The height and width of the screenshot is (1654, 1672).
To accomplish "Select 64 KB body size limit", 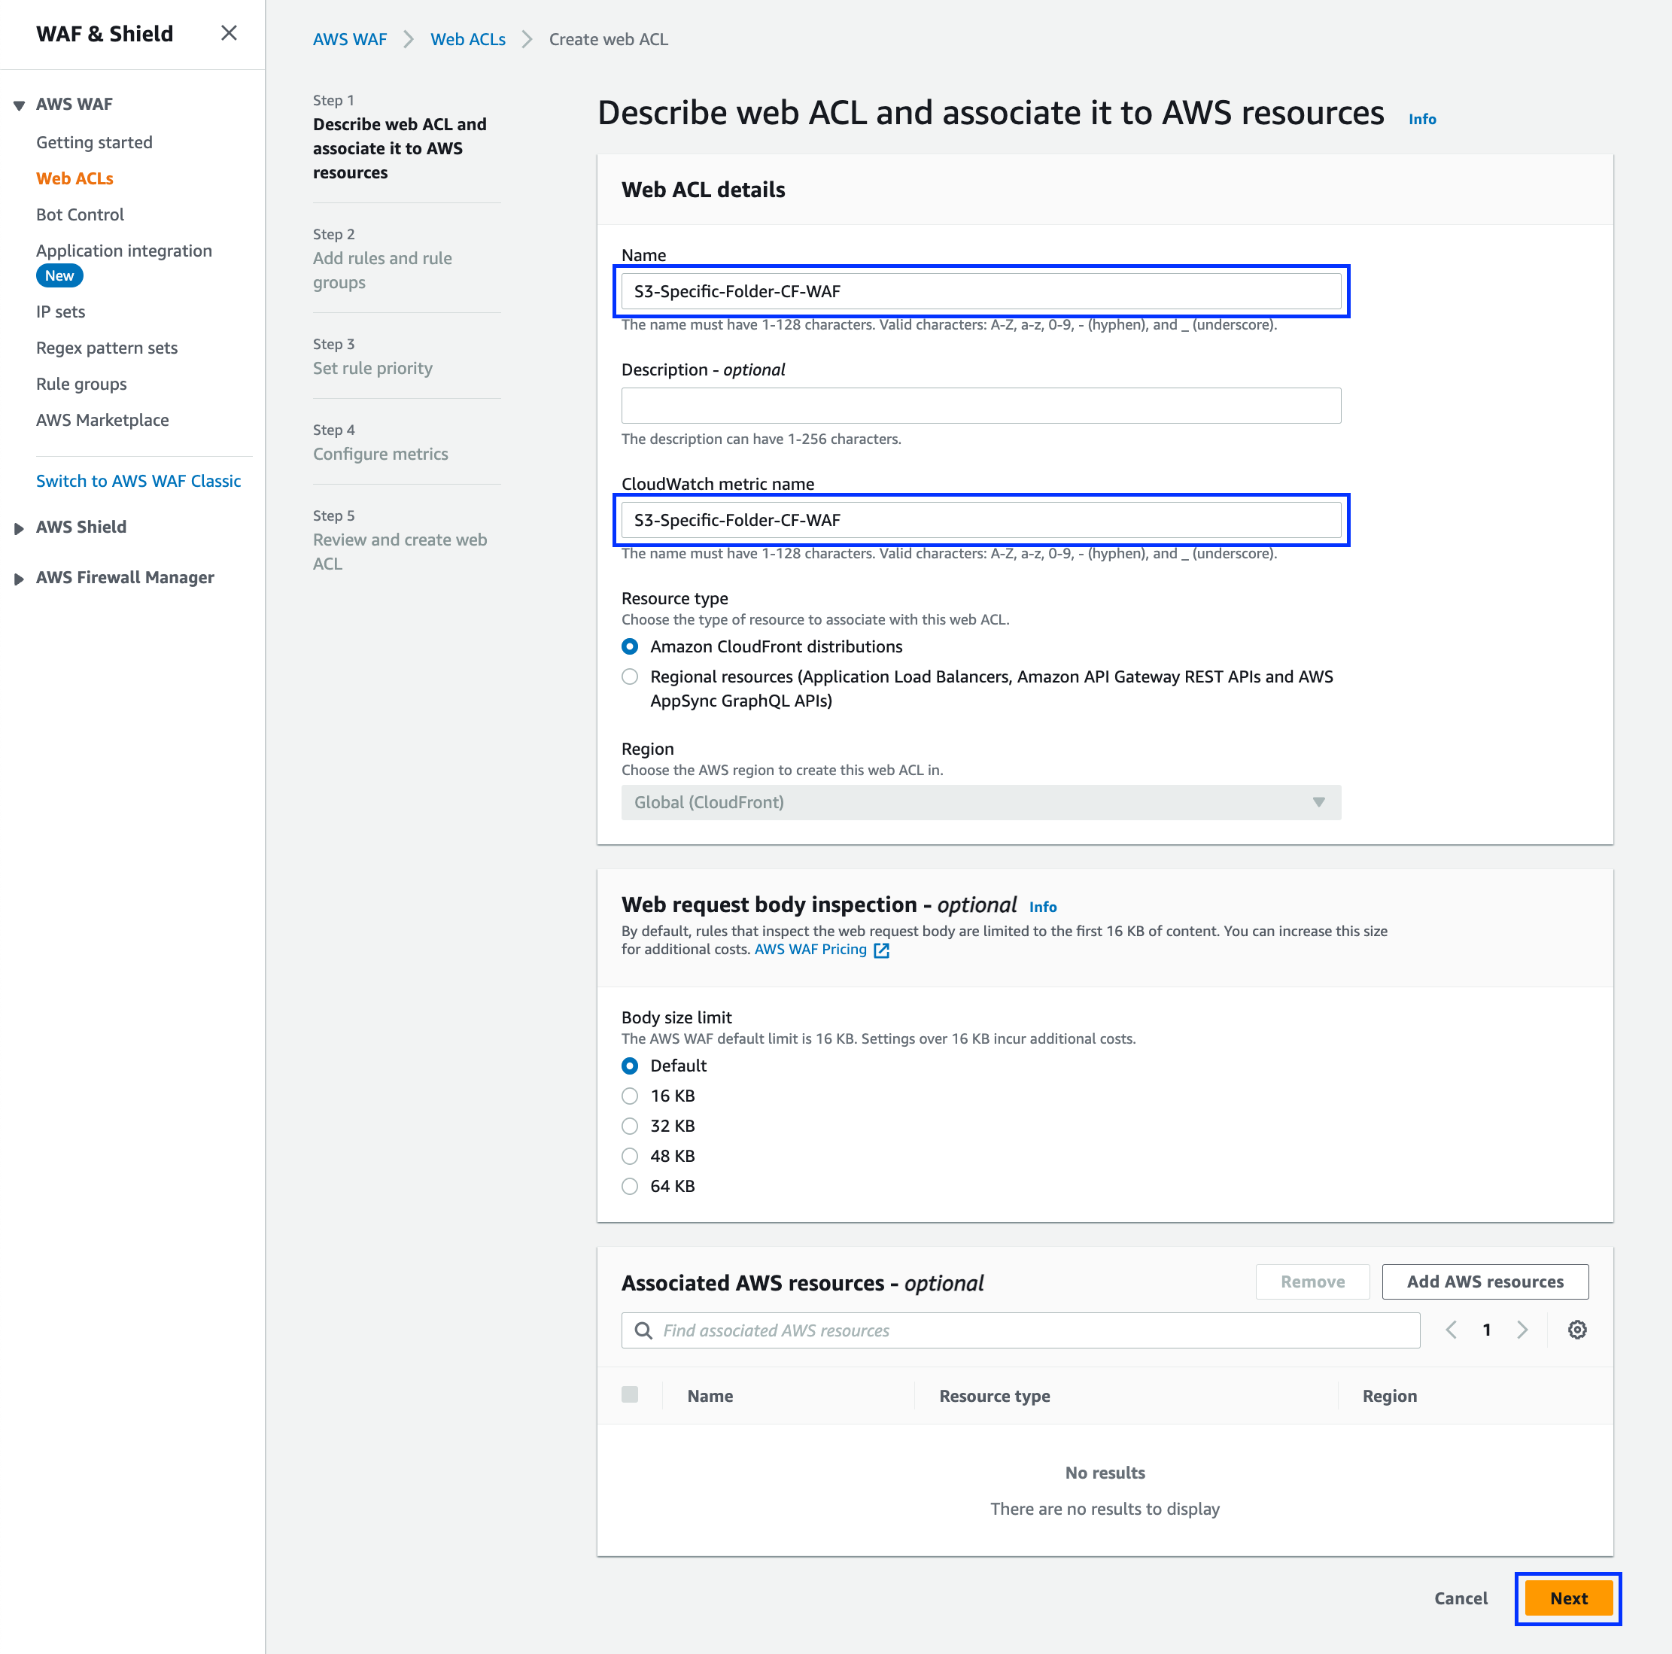I will 630,1187.
